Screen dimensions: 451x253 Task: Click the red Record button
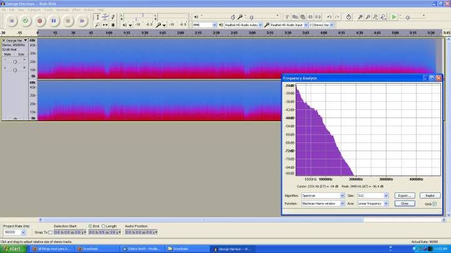pos(39,21)
